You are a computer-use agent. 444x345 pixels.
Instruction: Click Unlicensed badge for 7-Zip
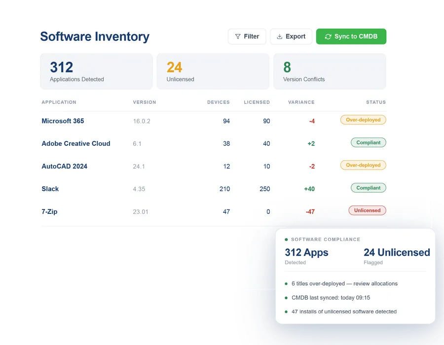point(367,210)
